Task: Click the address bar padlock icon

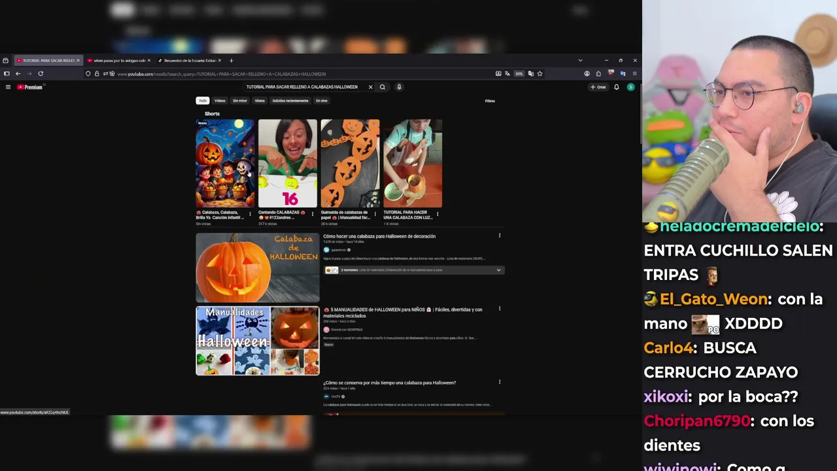Action: 97,74
